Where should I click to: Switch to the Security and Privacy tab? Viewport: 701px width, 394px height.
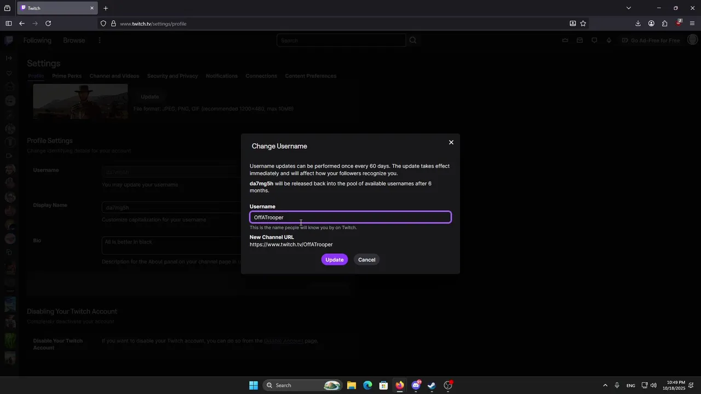click(x=173, y=76)
